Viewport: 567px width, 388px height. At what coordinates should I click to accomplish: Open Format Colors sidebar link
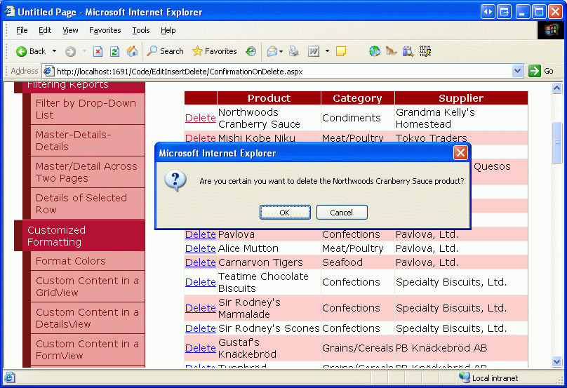(71, 261)
